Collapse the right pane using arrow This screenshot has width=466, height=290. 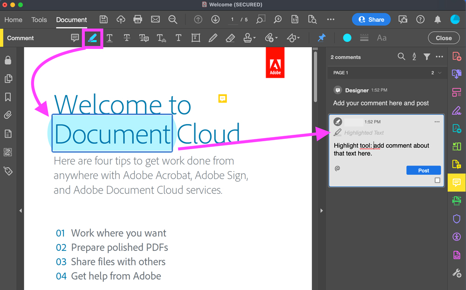[x=322, y=211]
